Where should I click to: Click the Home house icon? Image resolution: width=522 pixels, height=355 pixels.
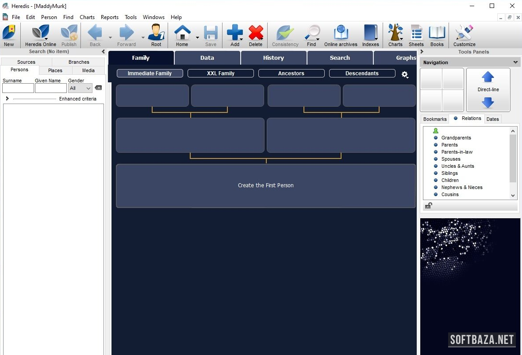point(182,34)
